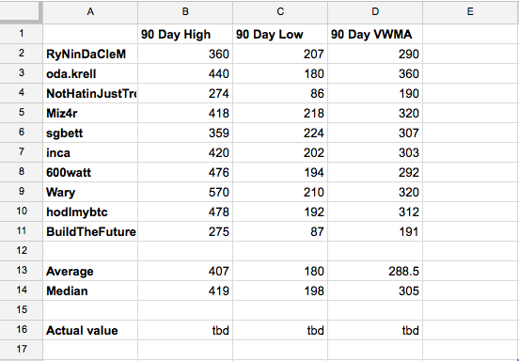Select Wary's 90 Day High value 570
The height and width of the screenshot is (361, 519).
click(185, 192)
